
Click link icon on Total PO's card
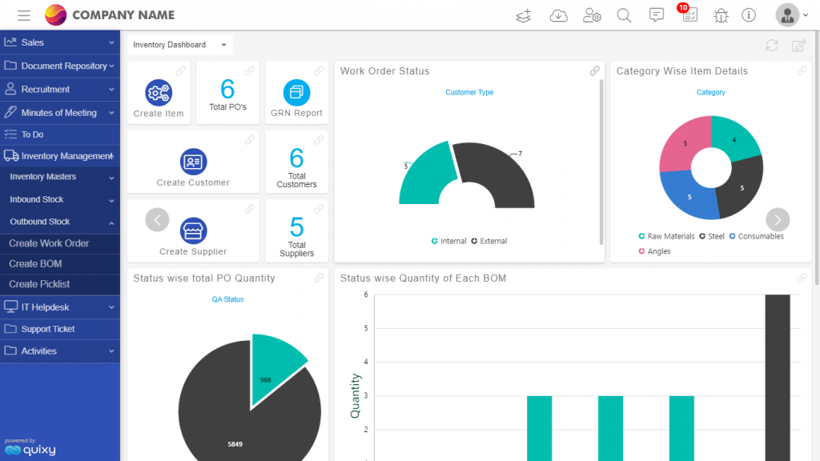250,71
